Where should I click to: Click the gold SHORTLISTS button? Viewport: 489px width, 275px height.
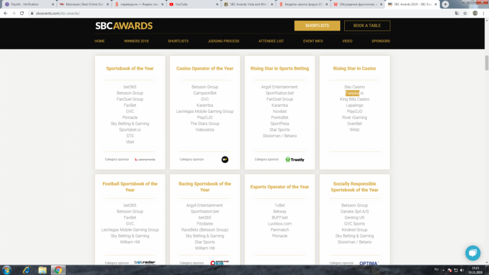[x=317, y=25]
